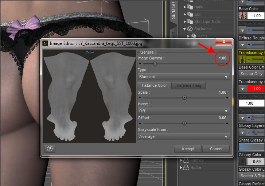This screenshot has height=186, width=265.
Task: Click the Offset value 0.00
Action: [222, 118]
